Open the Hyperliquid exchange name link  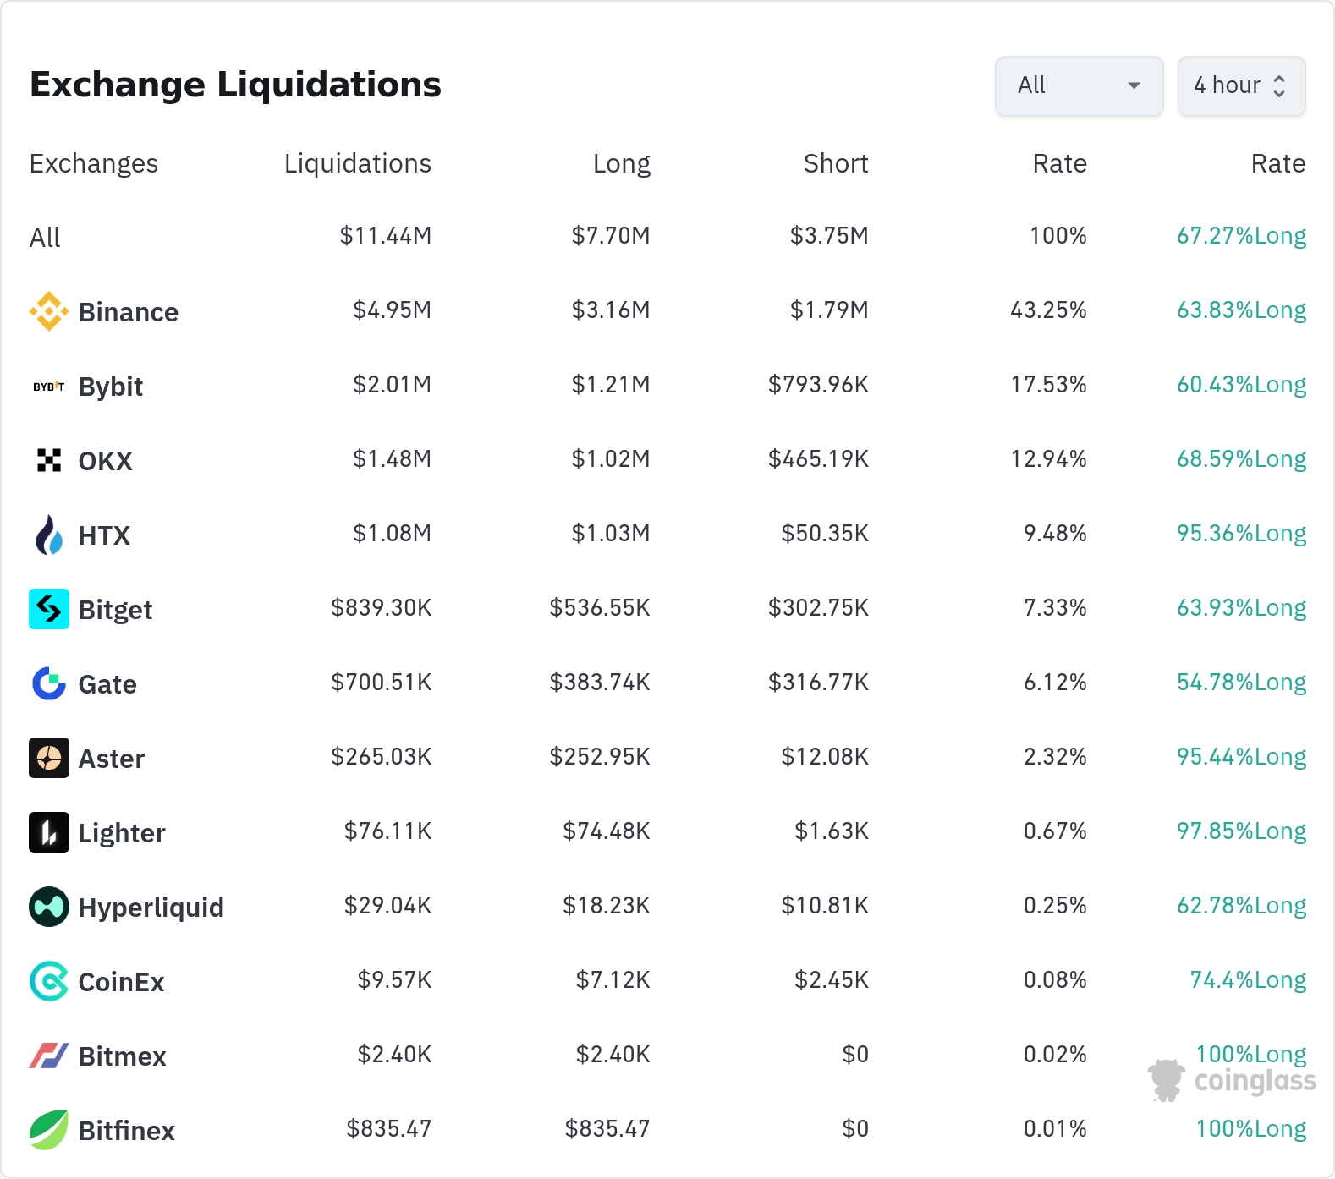tap(151, 908)
